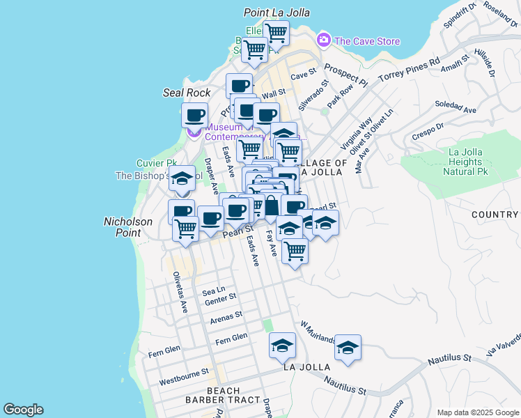
Task: Click the school marker above the La Jolla label
Action: [x=282, y=346]
